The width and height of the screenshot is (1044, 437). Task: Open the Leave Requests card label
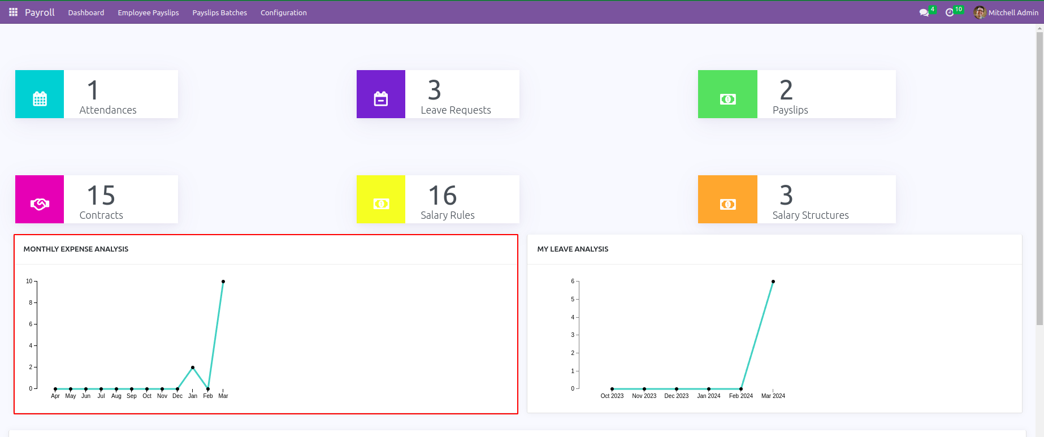click(x=456, y=110)
